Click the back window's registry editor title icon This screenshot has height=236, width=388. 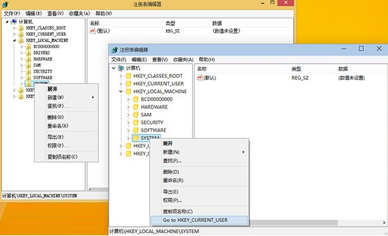(x=5, y=4)
